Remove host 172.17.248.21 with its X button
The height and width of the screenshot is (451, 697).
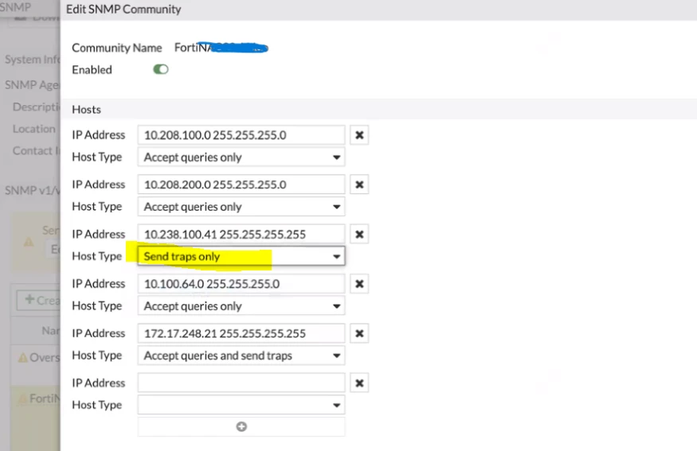pos(359,333)
